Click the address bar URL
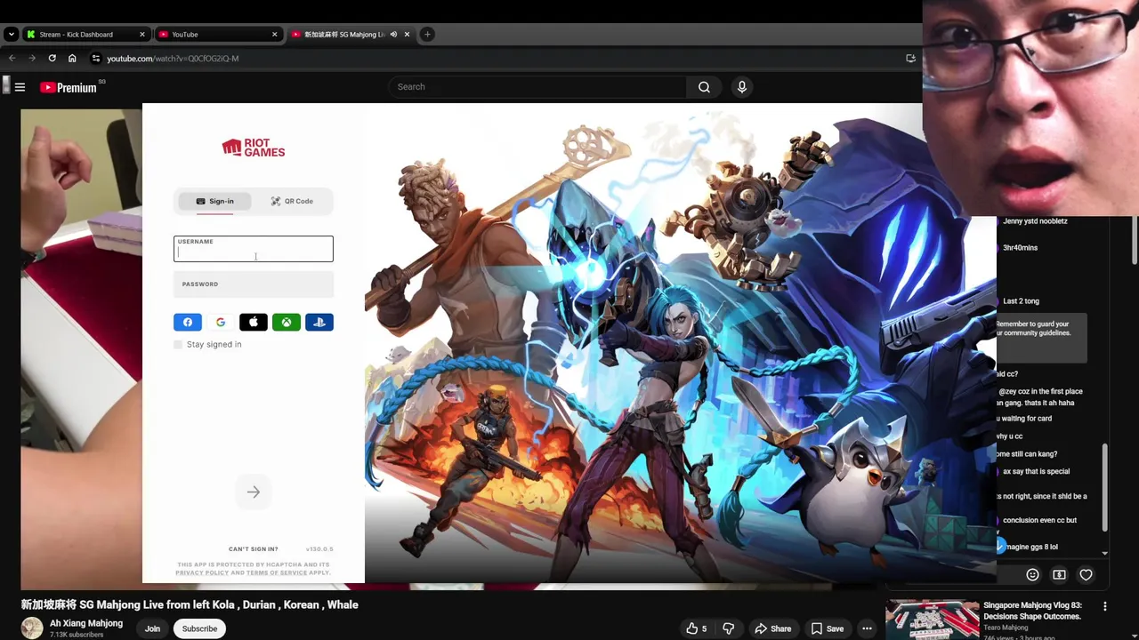Image resolution: width=1139 pixels, height=640 pixels. pos(173,59)
